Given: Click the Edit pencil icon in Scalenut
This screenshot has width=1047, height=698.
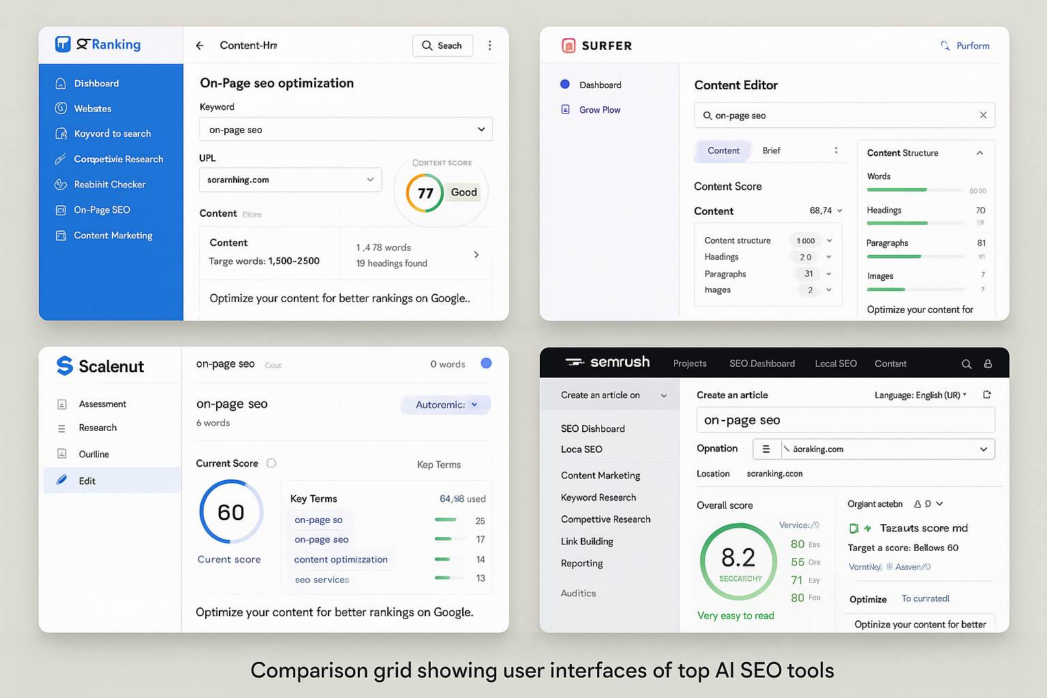Looking at the screenshot, I should tap(62, 480).
